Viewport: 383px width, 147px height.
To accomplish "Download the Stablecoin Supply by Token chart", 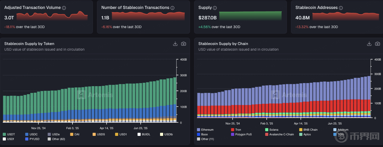I will point(175,44).
